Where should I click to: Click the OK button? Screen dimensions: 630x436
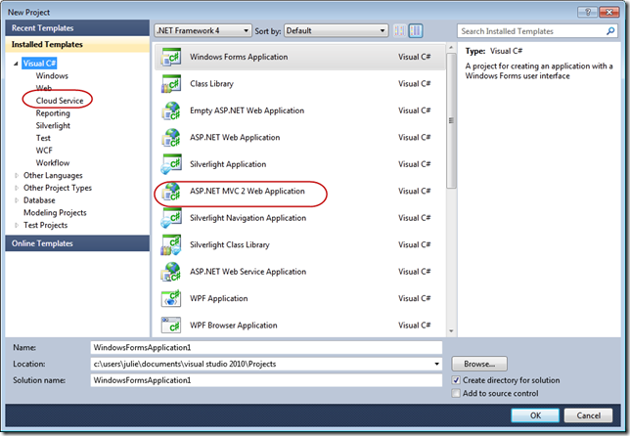535,415
